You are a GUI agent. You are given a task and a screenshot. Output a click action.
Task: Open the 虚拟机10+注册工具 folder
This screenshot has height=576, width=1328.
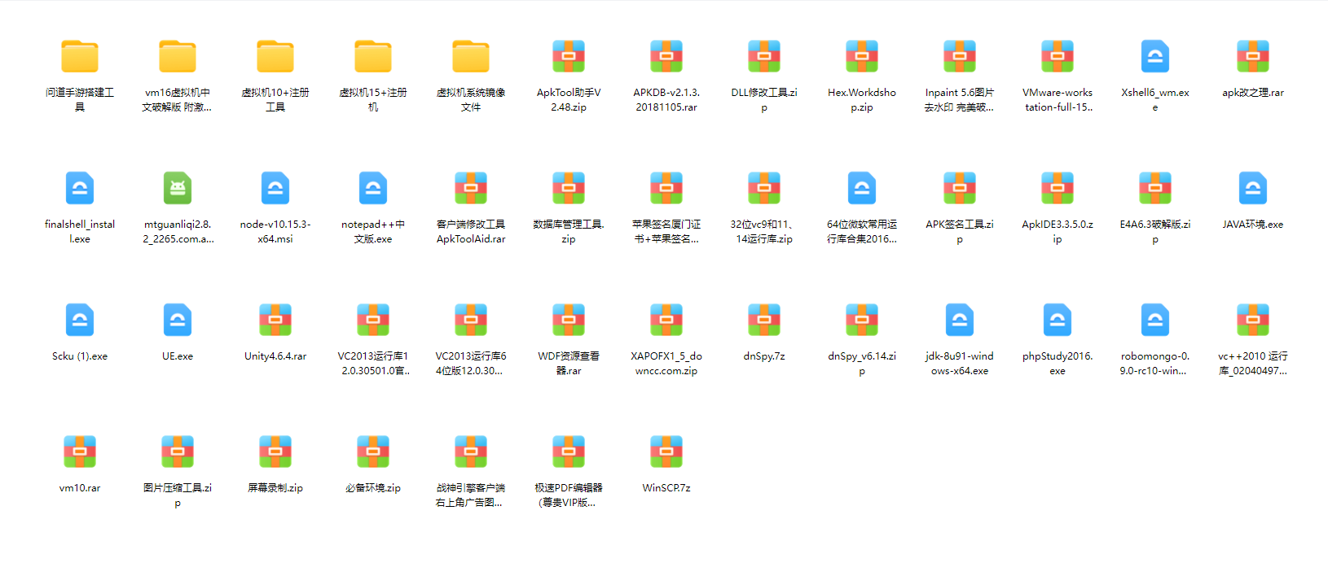tap(275, 57)
